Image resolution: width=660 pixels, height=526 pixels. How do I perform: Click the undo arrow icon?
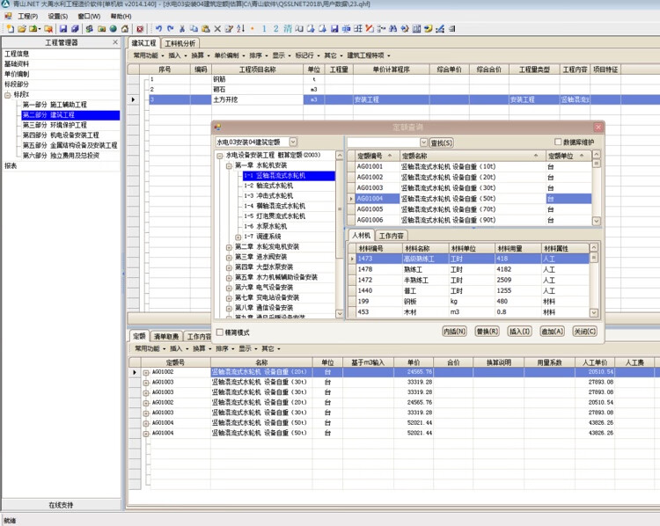pyautogui.click(x=158, y=29)
